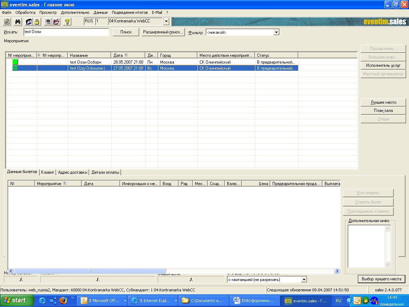Open the Дополнительно menu
Image resolution: width=409 pixels, height=307 pixels.
(x=75, y=12)
